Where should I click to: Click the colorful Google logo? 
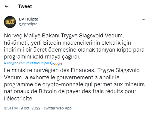pyautogui.click(x=56, y=63)
